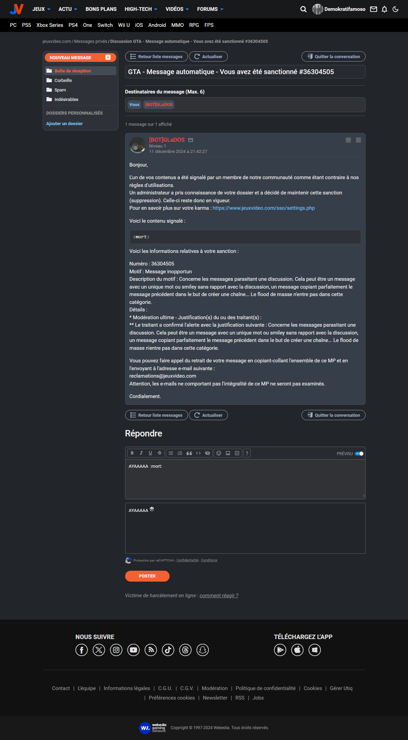
Task: Open the comment réagir ? link
Action: 219,596
